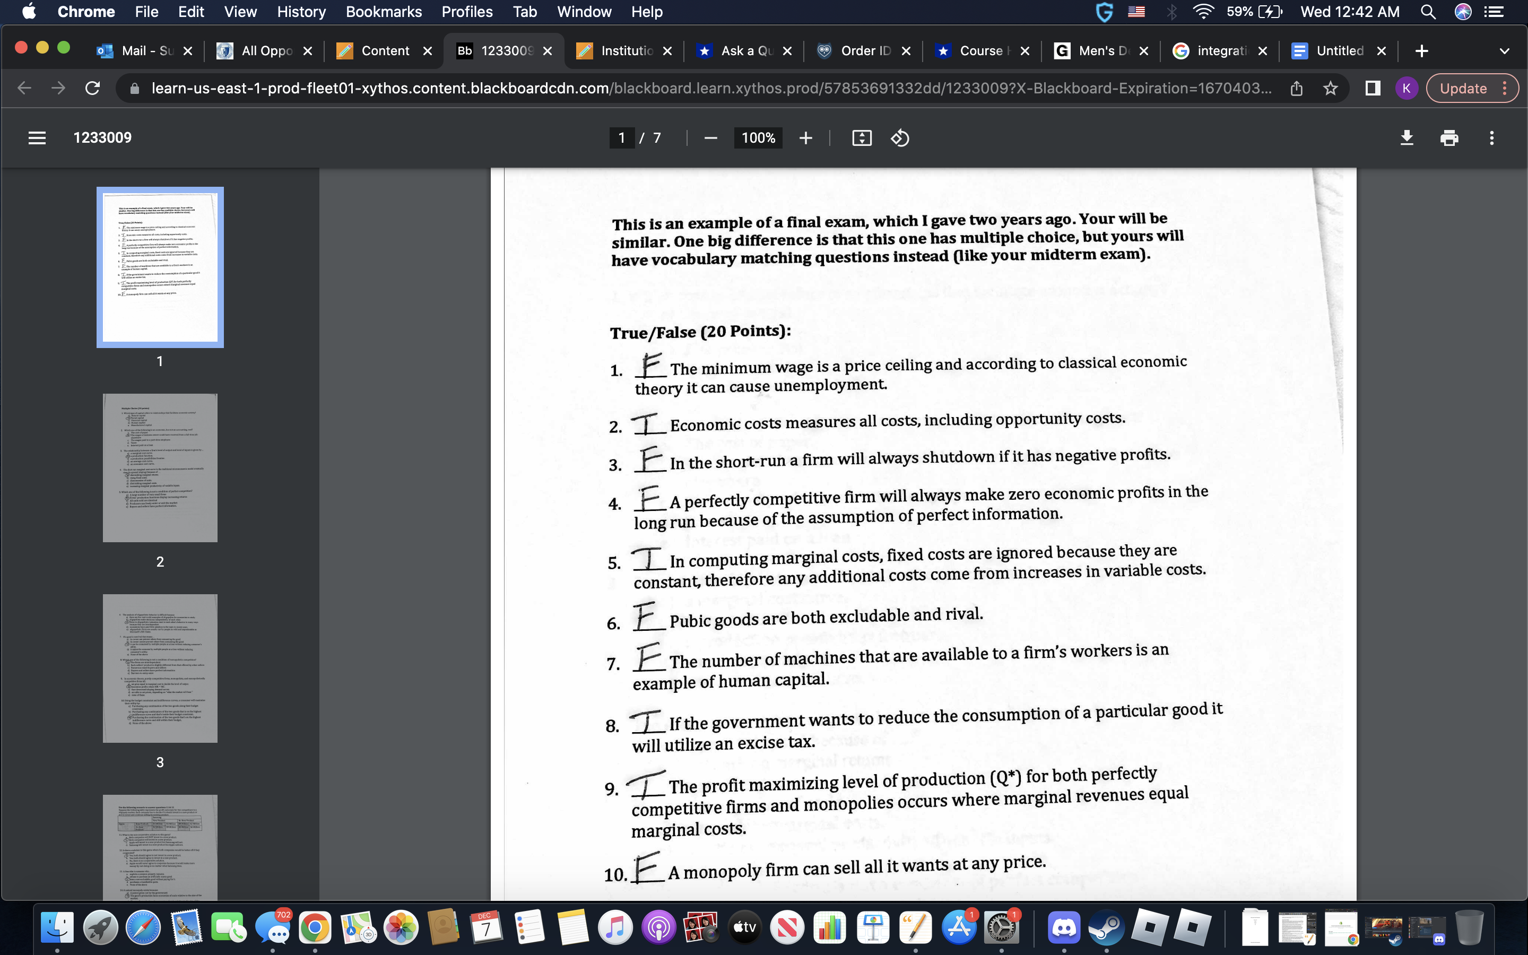Open Discord from the Dock
This screenshot has height=955, width=1528.
point(1065,926)
